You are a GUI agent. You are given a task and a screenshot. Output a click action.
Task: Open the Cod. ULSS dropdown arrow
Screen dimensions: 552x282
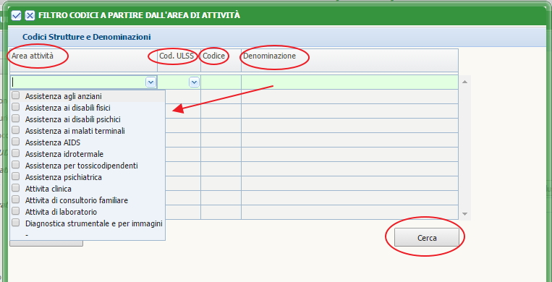194,82
